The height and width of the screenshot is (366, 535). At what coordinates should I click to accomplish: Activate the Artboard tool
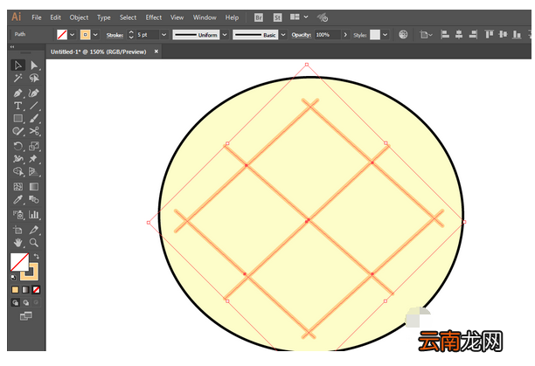click(18, 230)
